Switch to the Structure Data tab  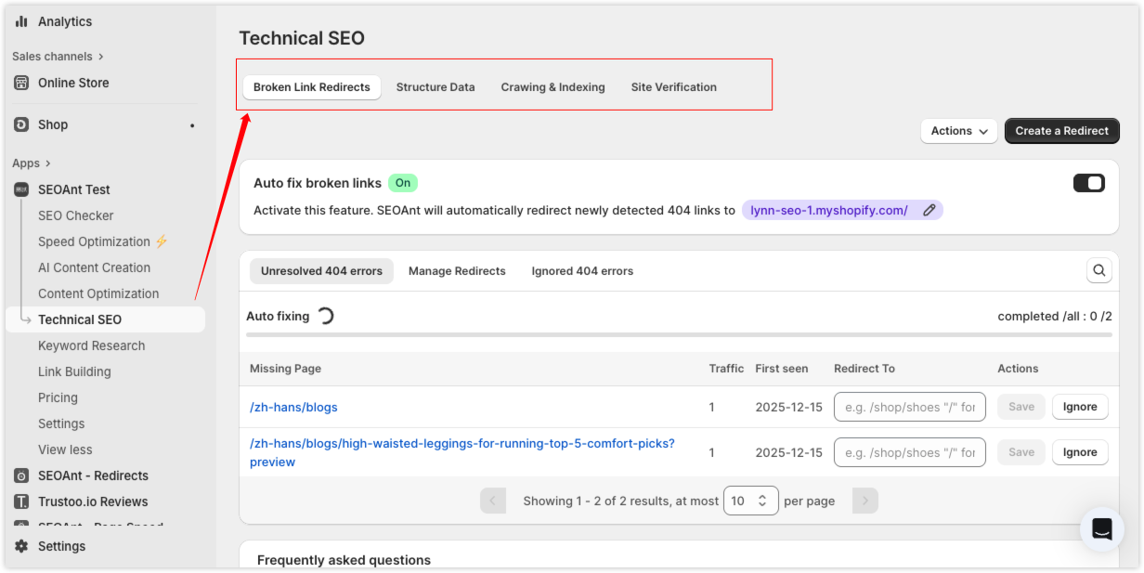coord(435,87)
